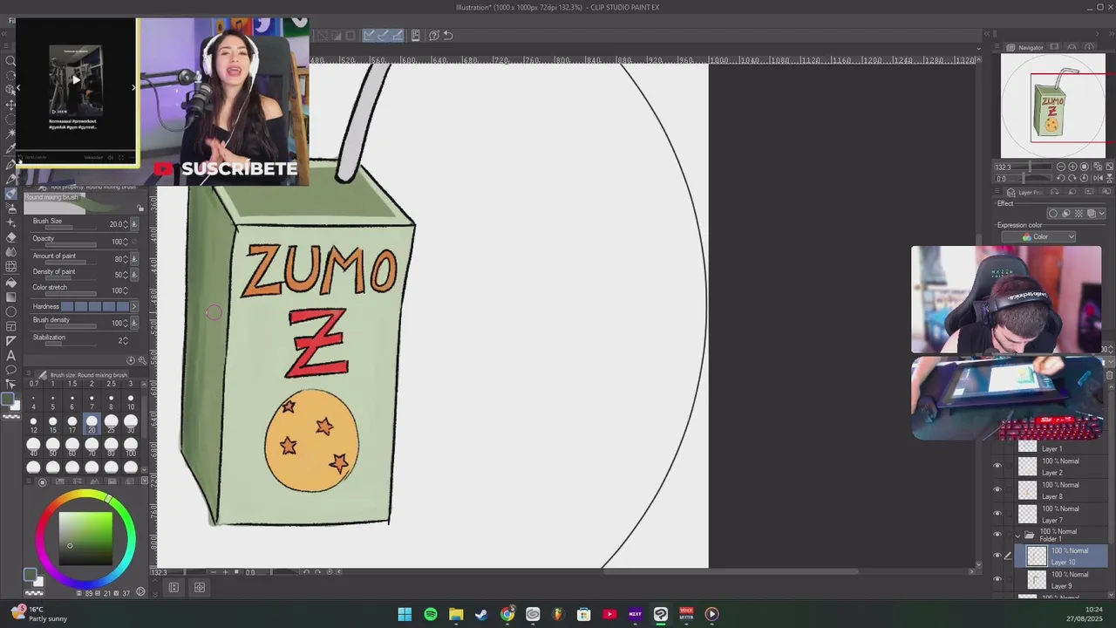Apply Layer color effect icon

pos(1092,214)
